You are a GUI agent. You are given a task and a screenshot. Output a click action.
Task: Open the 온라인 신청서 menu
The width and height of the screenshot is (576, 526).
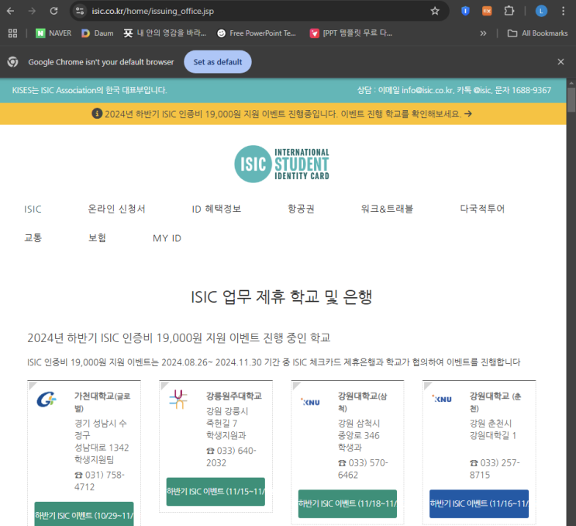coord(116,209)
